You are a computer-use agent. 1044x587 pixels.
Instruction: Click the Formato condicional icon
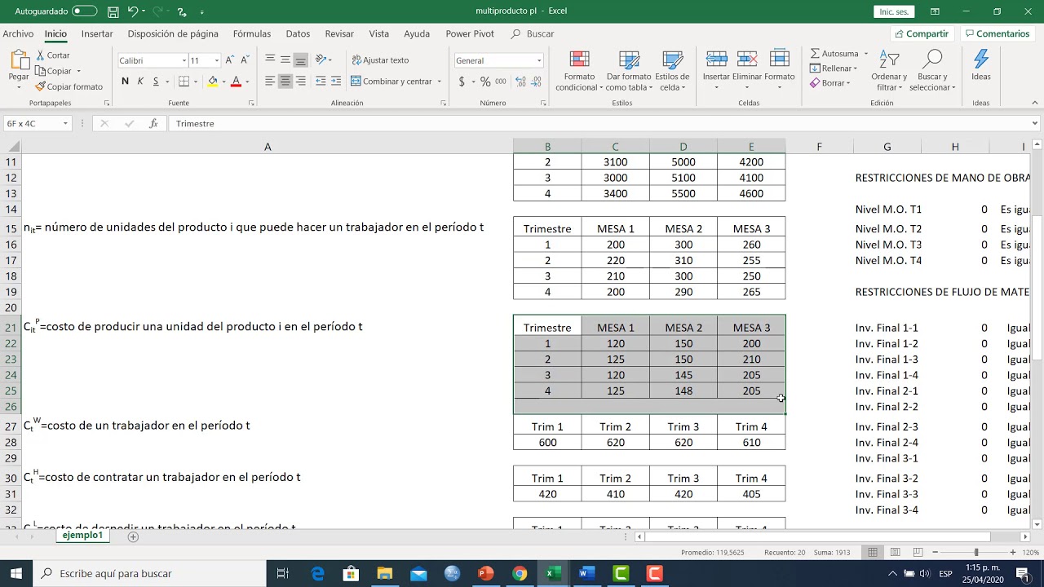coord(580,60)
